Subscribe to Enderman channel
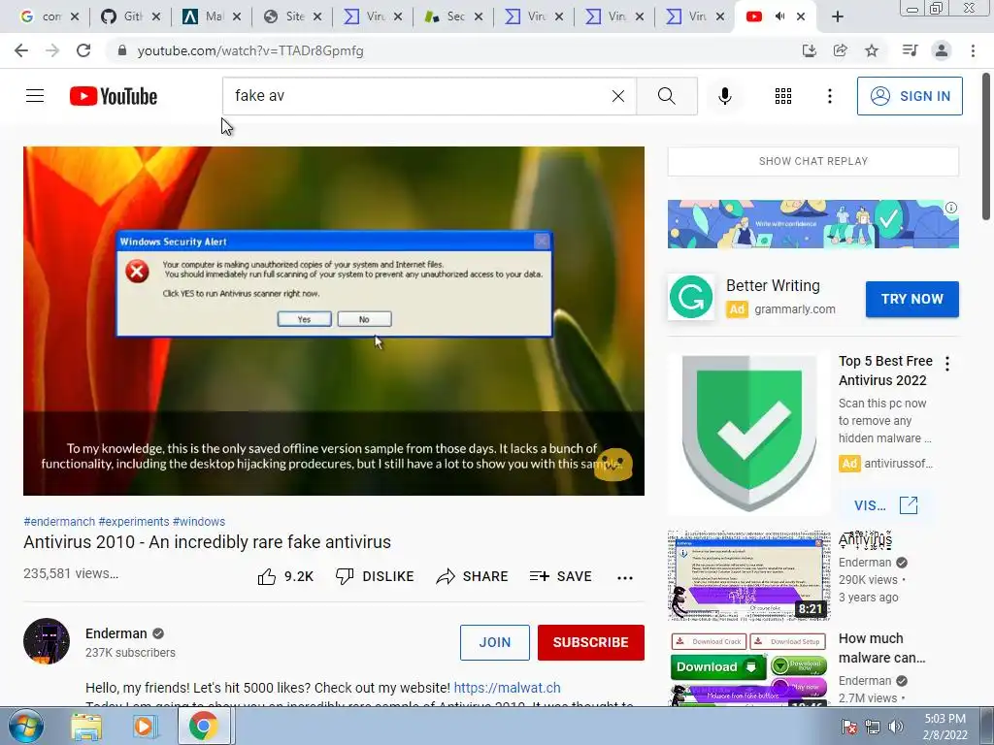Viewport: 994px width, 745px height. point(591,642)
